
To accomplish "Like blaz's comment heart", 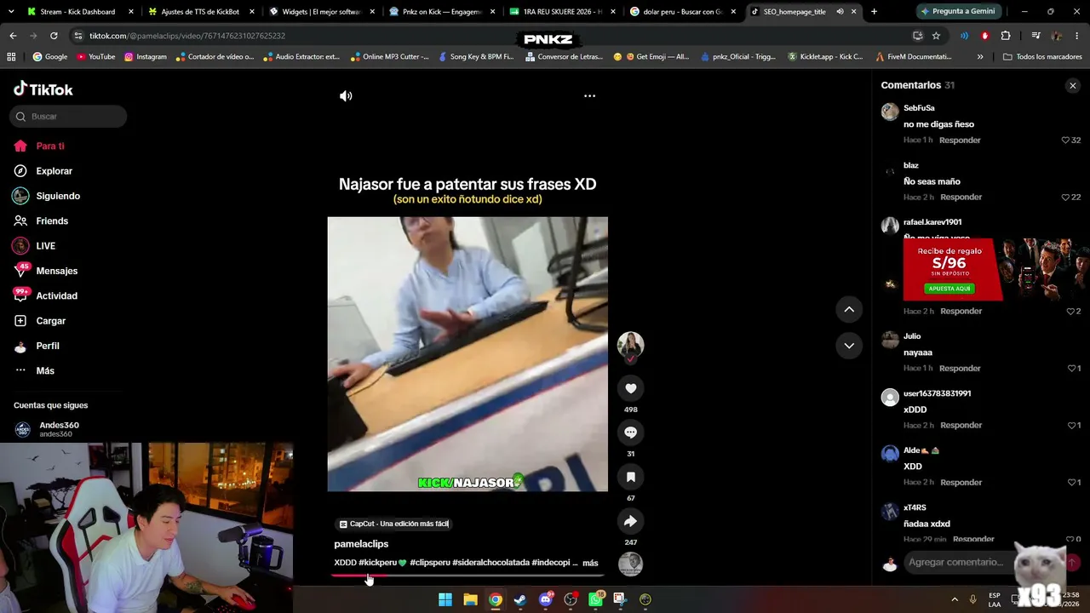I will (x=1065, y=197).
